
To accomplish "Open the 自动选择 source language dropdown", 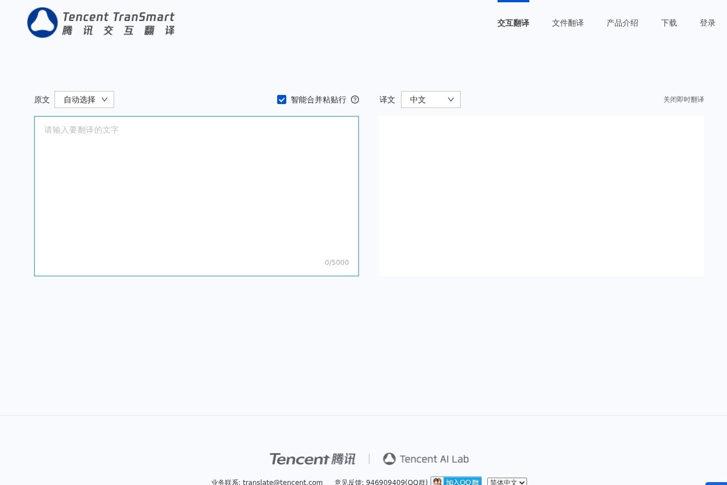I will pos(84,100).
